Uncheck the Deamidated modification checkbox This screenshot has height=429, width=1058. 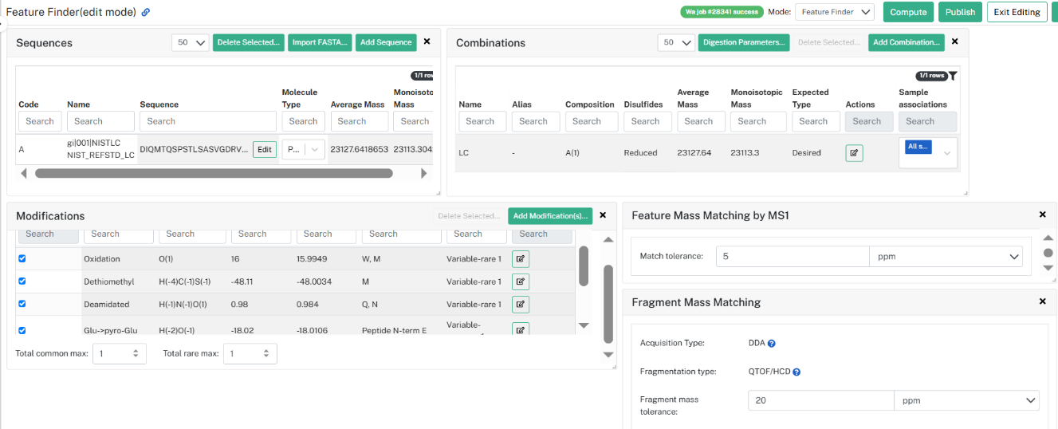(x=22, y=304)
